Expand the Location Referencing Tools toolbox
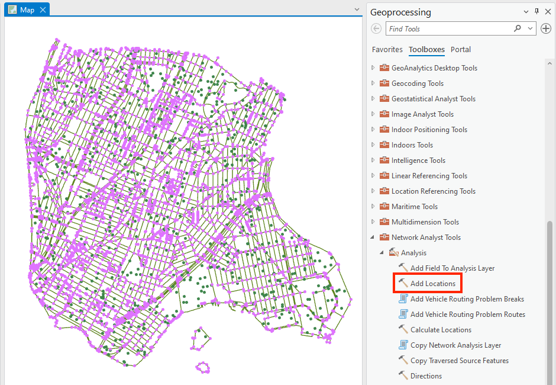The width and height of the screenshot is (556, 385). pyautogui.click(x=373, y=191)
